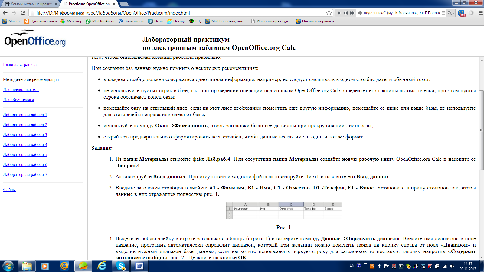Reload the page with the refresh icon
This screenshot has width=484, height=272.
point(23,13)
